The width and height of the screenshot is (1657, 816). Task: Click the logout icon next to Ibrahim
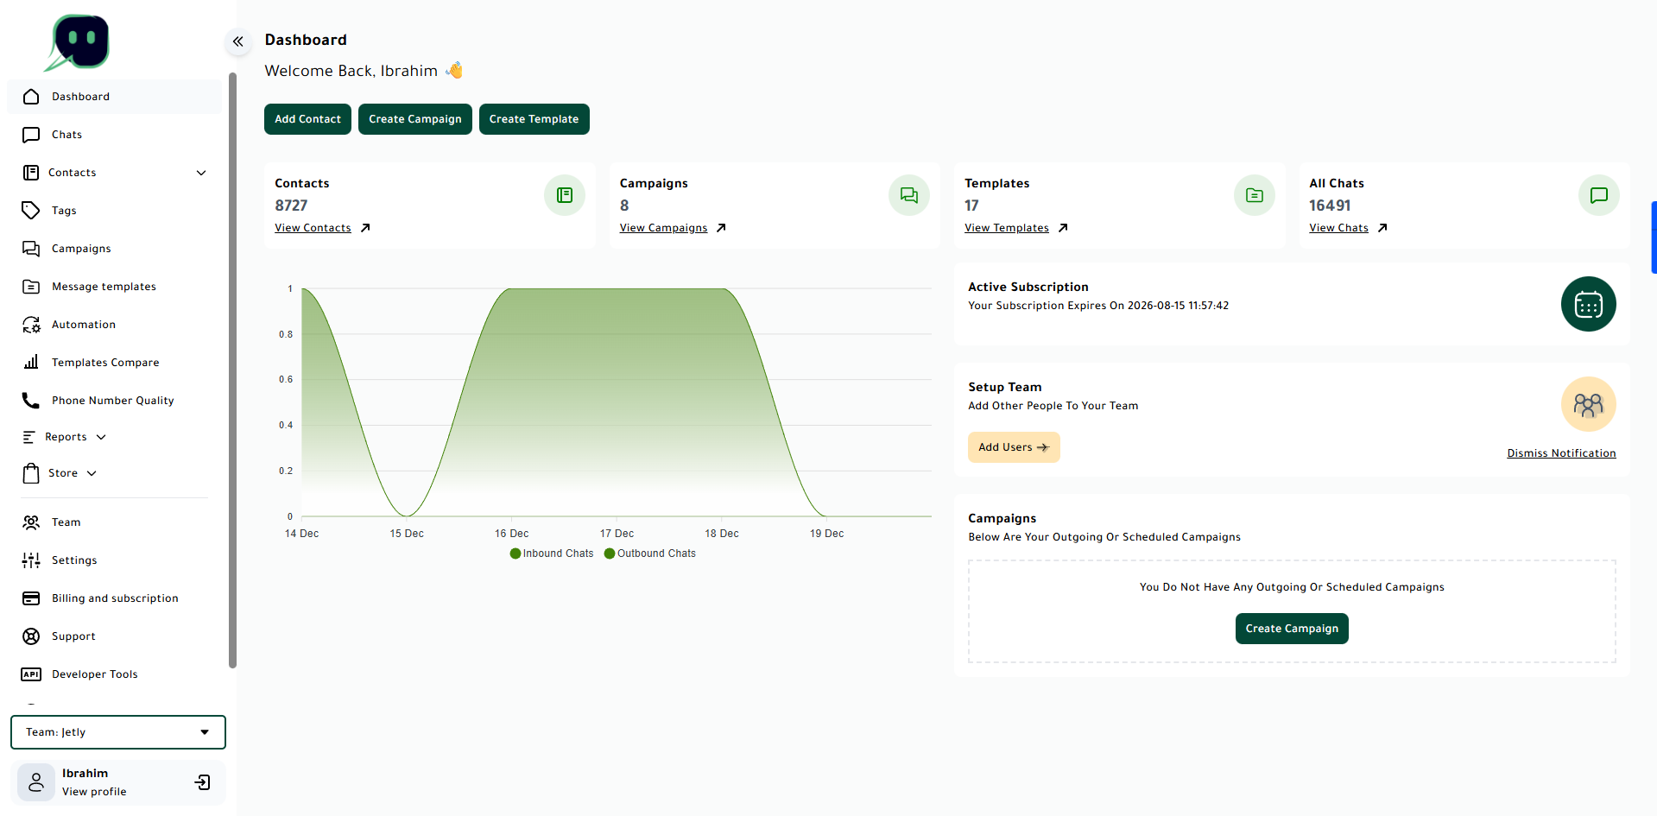202,782
